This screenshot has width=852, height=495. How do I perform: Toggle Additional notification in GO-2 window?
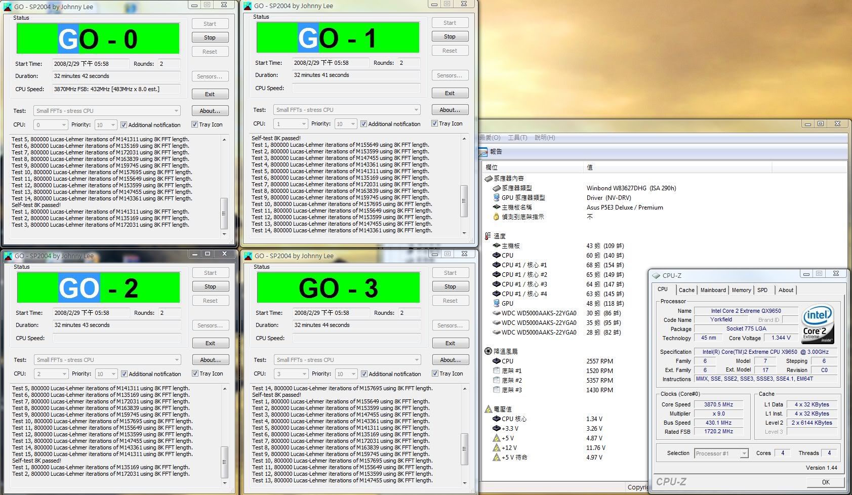click(x=124, y=374)
